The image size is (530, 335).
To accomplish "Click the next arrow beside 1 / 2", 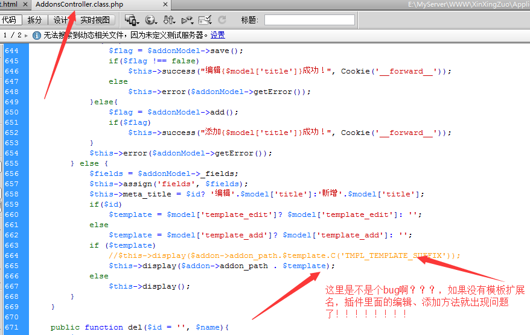I will 27,36.
